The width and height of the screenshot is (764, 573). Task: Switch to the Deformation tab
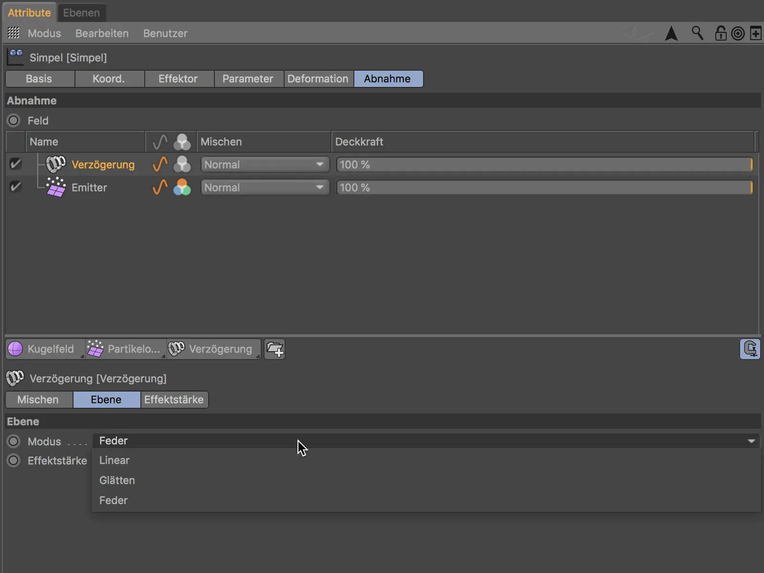[318, 79]
